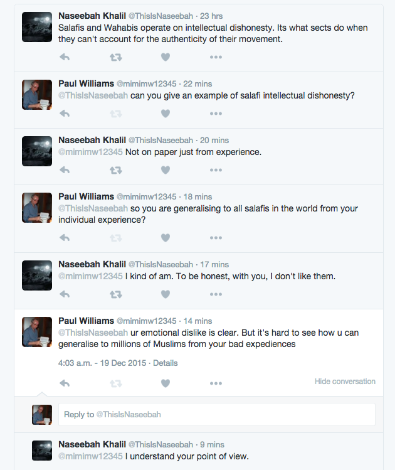Like the tweet about intellectual dishonesty

point(166,57)
